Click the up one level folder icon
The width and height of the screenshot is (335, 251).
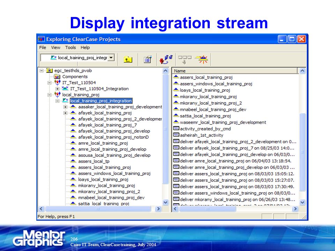(128, 60)
